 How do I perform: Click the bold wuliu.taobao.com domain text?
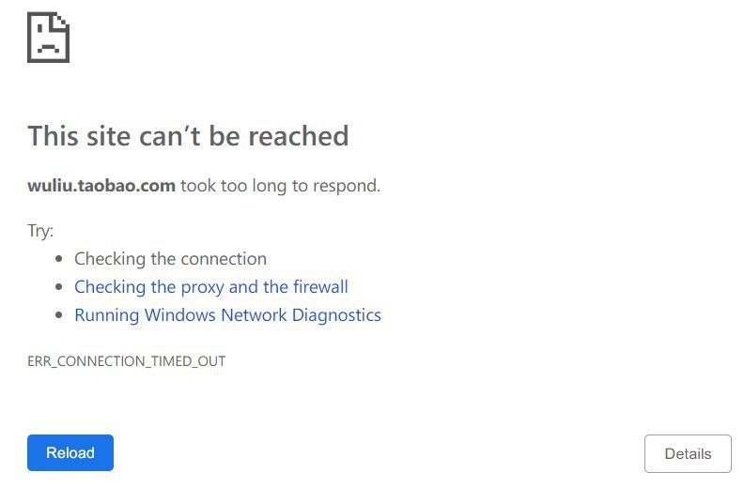(x=101, y=186)
